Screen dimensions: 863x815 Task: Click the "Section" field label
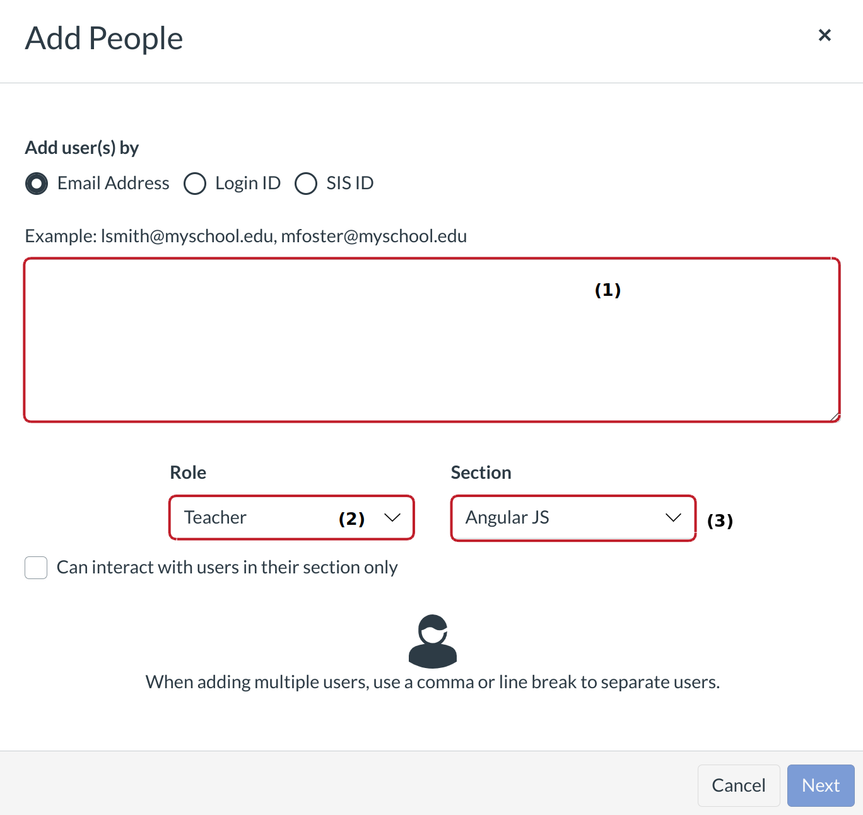[481, 472]
